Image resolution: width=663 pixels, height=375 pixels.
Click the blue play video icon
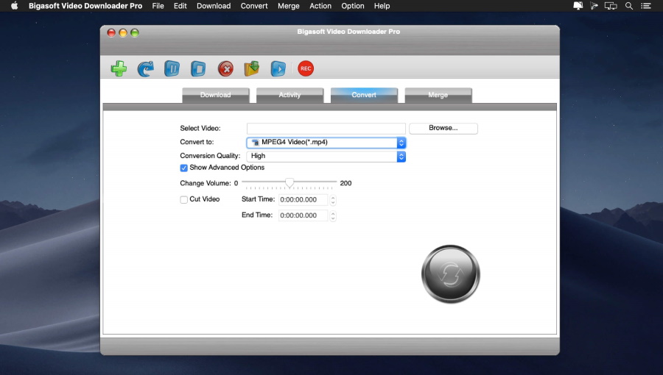point(278,68)
